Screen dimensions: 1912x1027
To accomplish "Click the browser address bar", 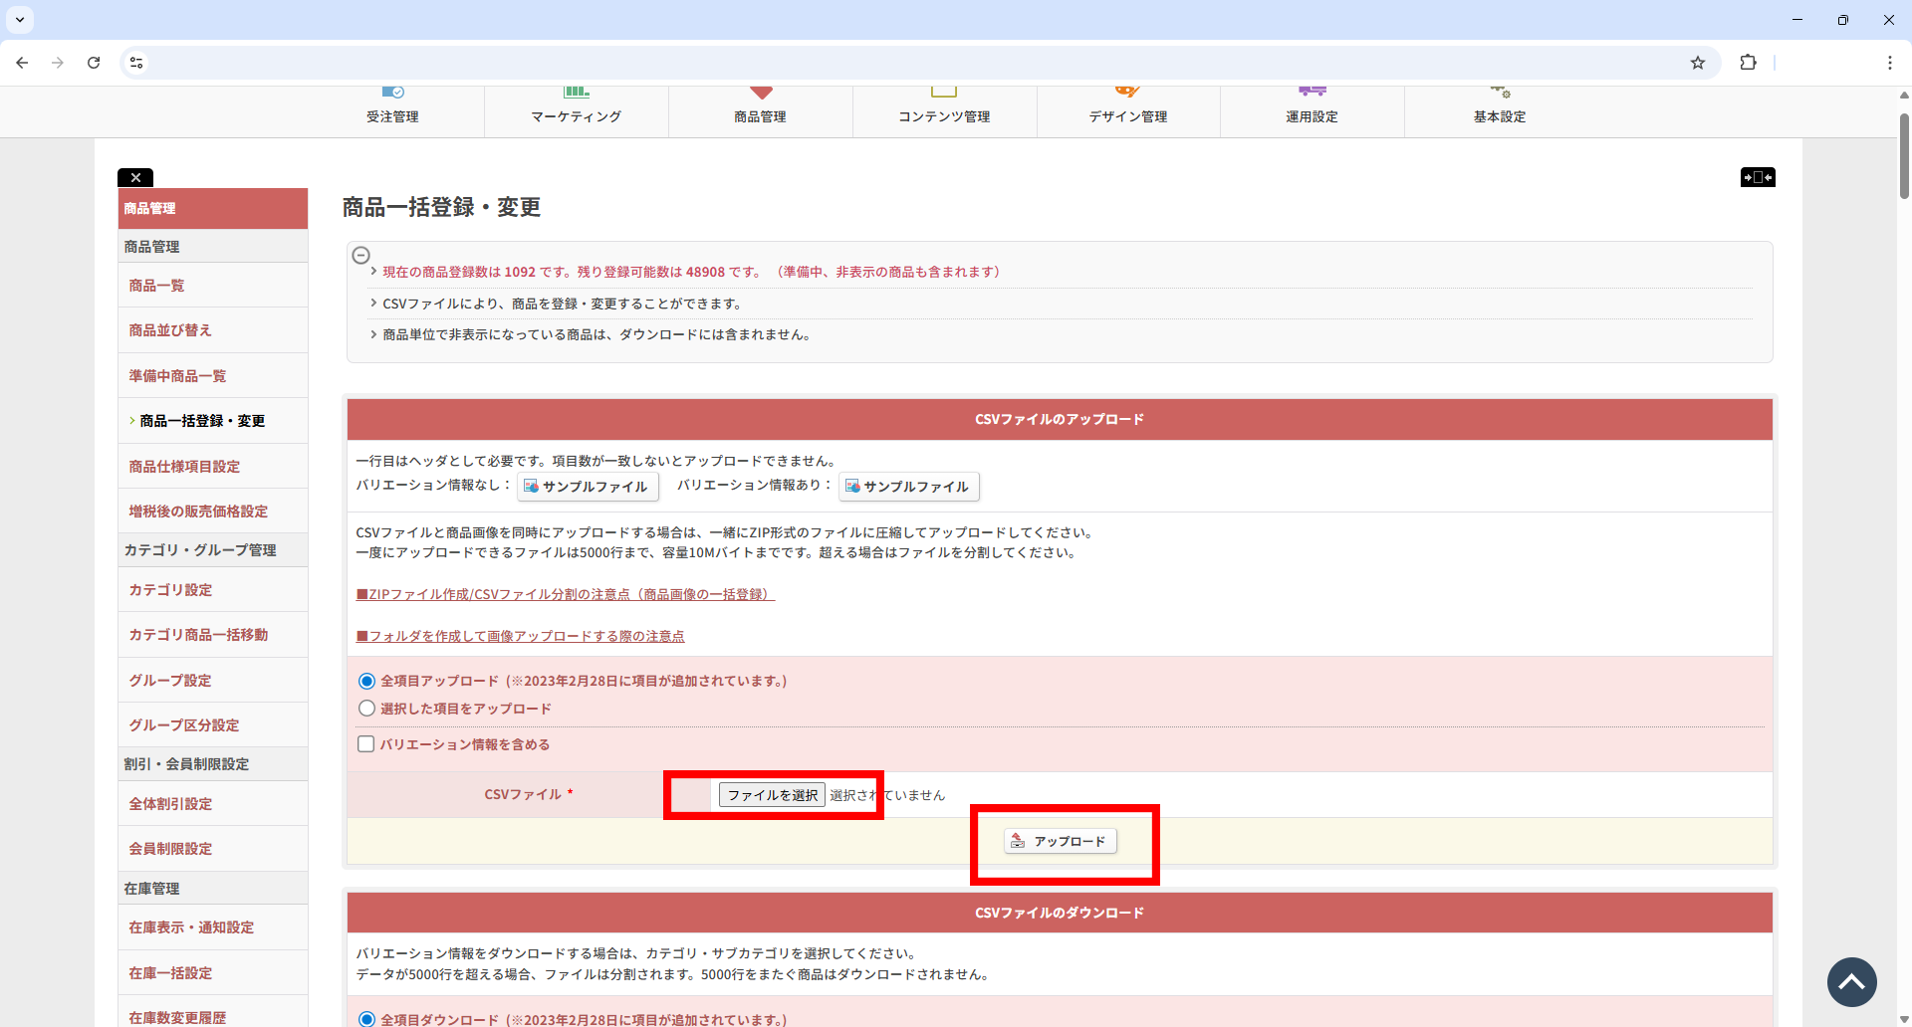I will (896, 63).
